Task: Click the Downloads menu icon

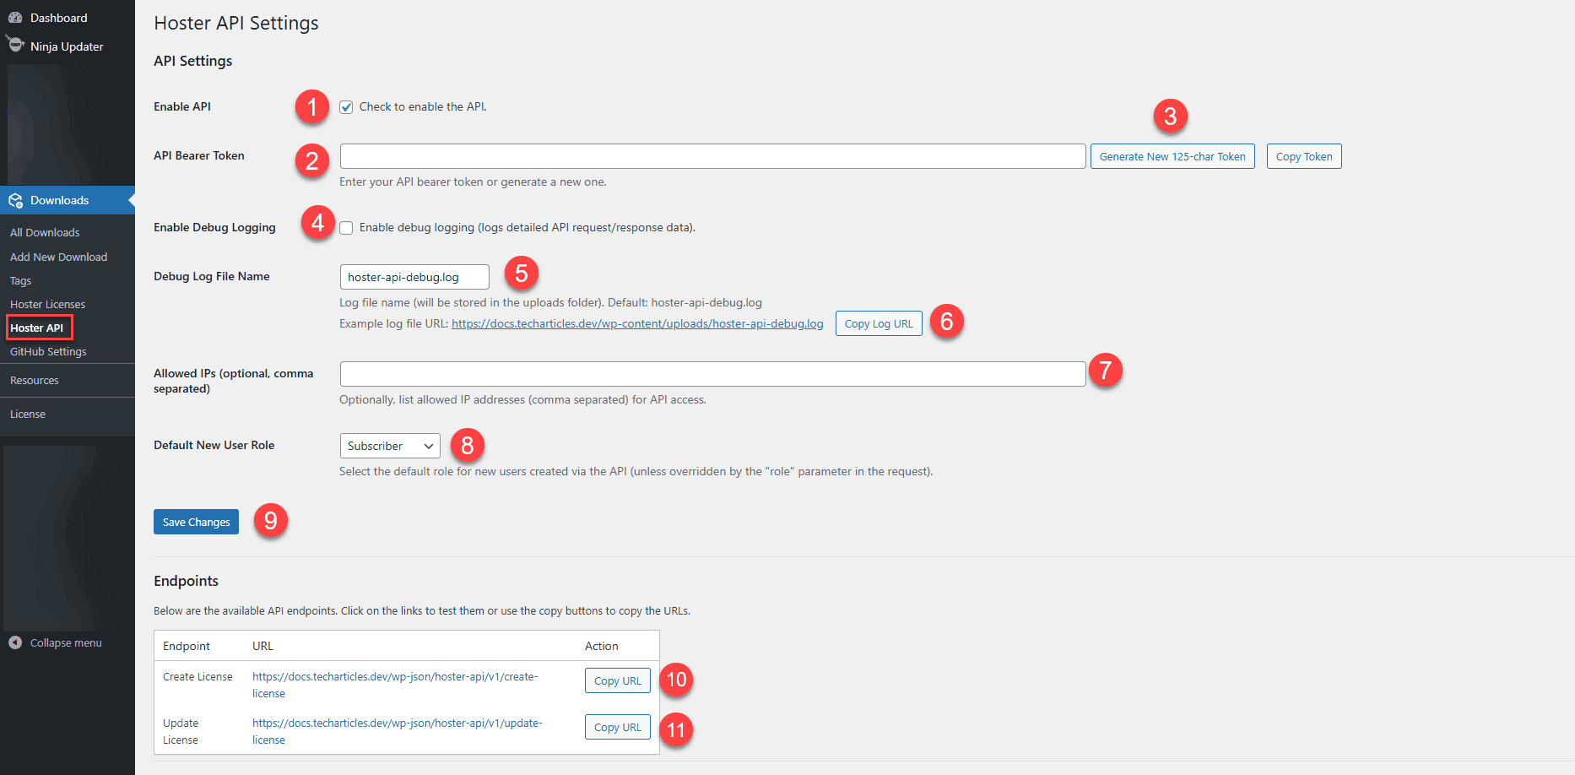Action: point(15,200)
